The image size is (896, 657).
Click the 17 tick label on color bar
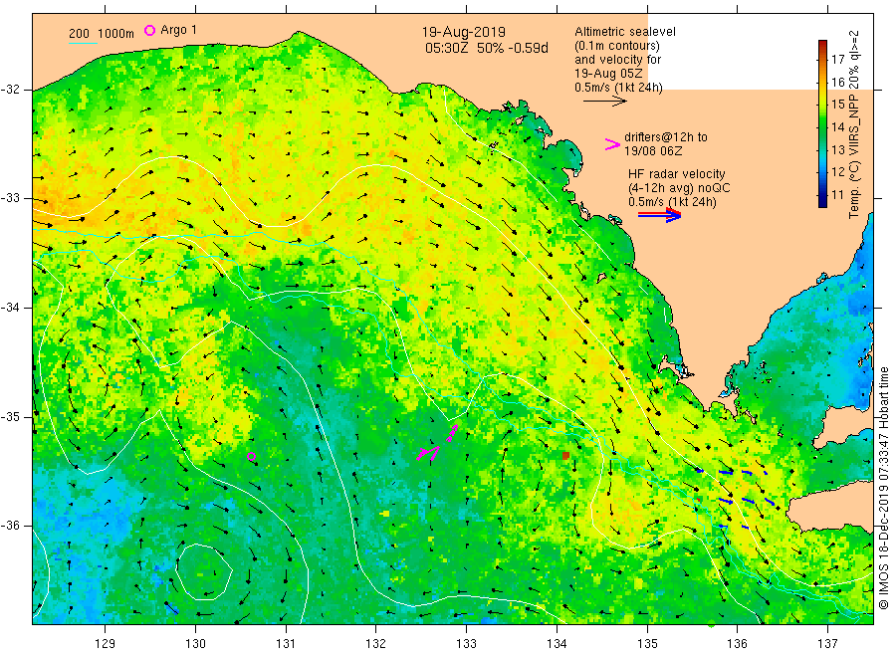click(x=837, y=60)
